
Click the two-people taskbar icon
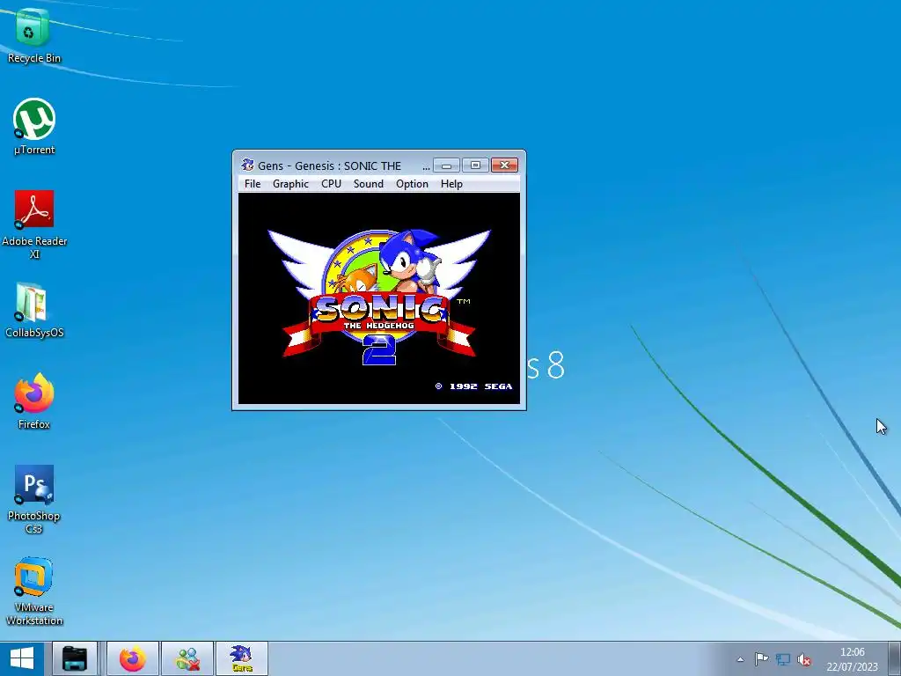click(187, 658)
